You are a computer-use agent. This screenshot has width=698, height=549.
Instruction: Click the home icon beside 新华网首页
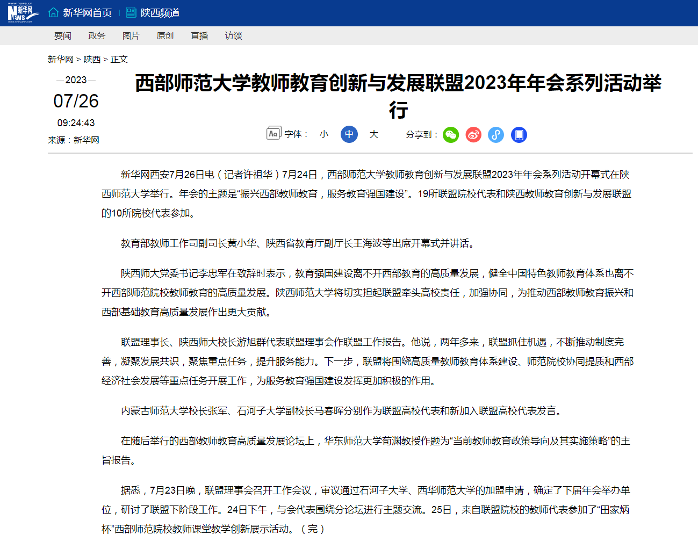tap(53, 12)
